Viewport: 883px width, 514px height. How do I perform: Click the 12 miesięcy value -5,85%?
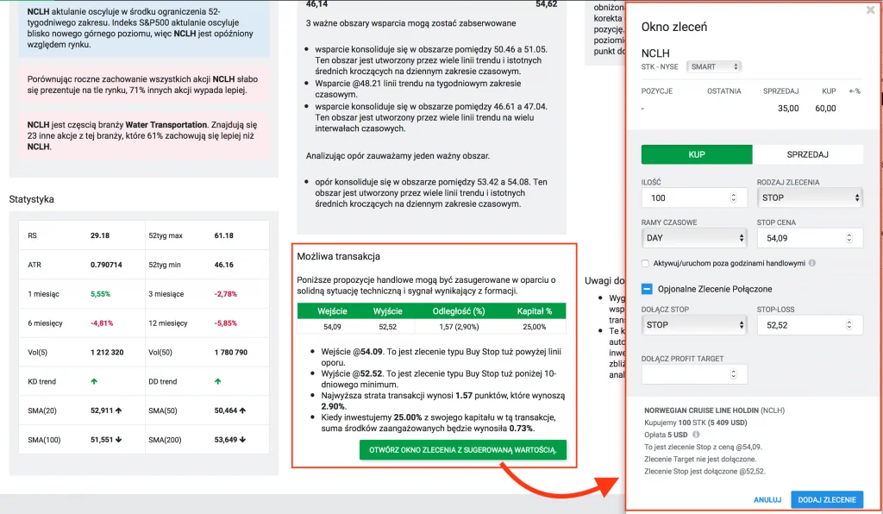[x=226, y=323]
